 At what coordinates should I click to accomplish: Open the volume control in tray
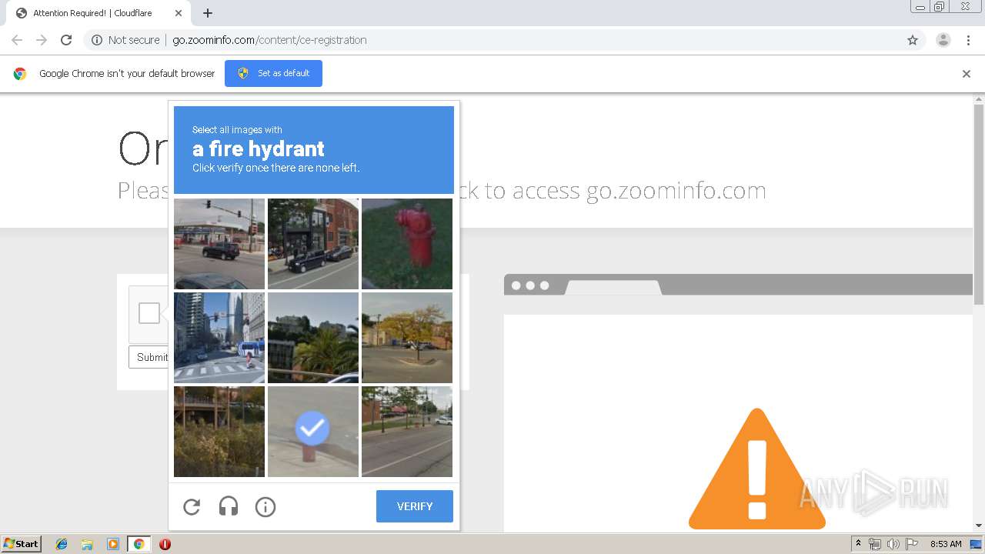coord(893,544)
